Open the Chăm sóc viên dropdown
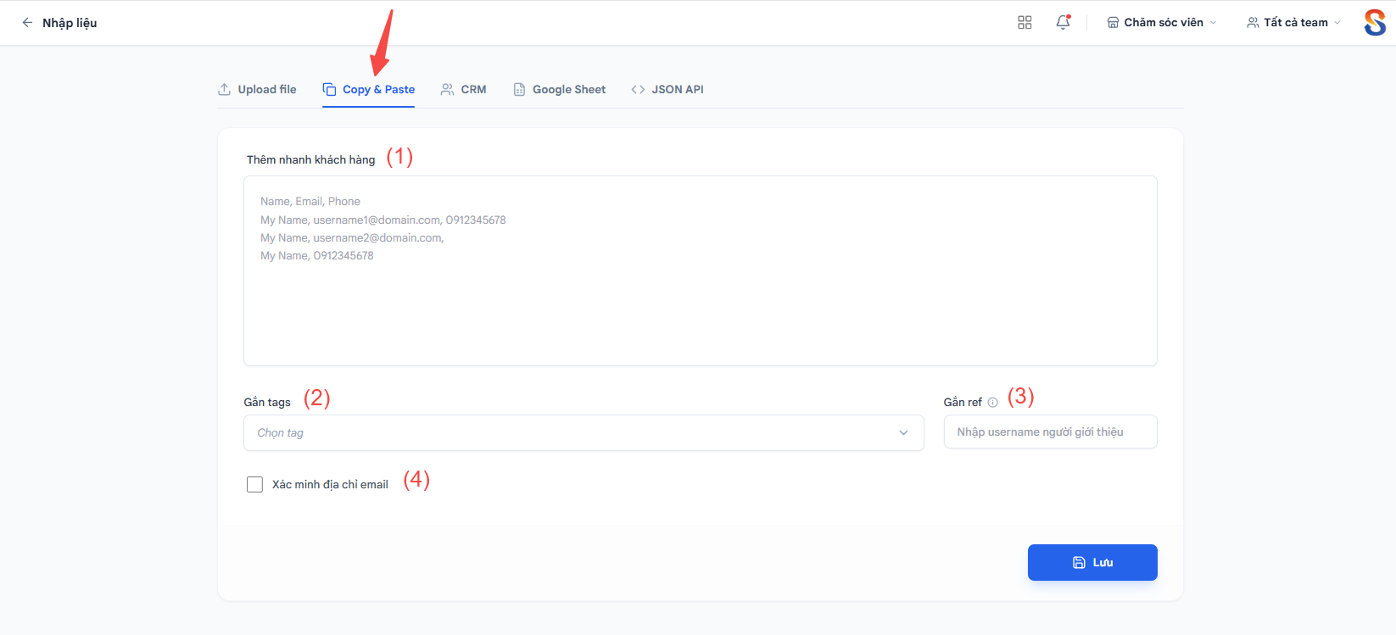The image size is (1396, 635). click(1161, 23)
